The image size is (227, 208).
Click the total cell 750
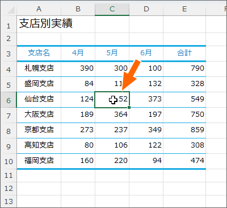pyautogui.click(x=184, y=115)
